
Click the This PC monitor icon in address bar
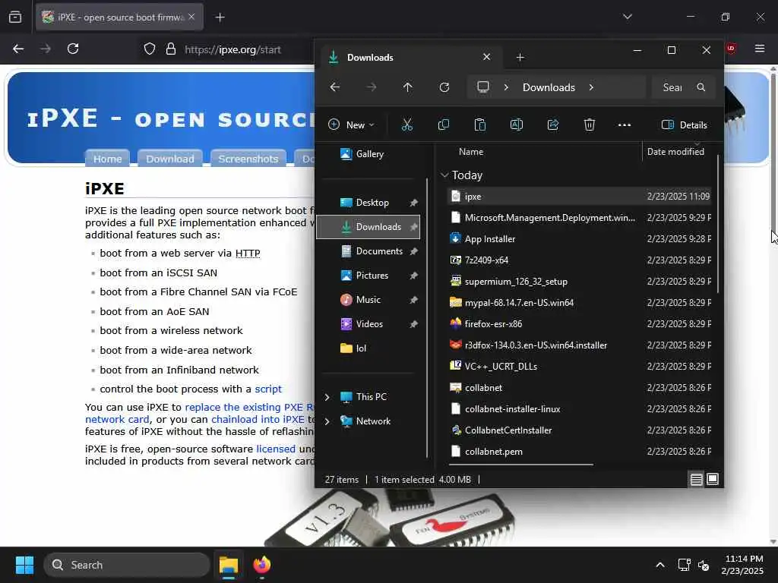pos(482,87)
